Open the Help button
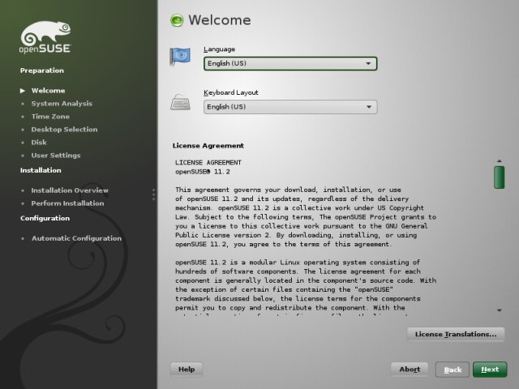This screenshot has height=389, width=519. (x=187, y=370)
